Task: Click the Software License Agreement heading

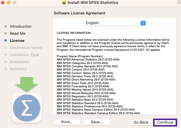Action: [80, 13]
